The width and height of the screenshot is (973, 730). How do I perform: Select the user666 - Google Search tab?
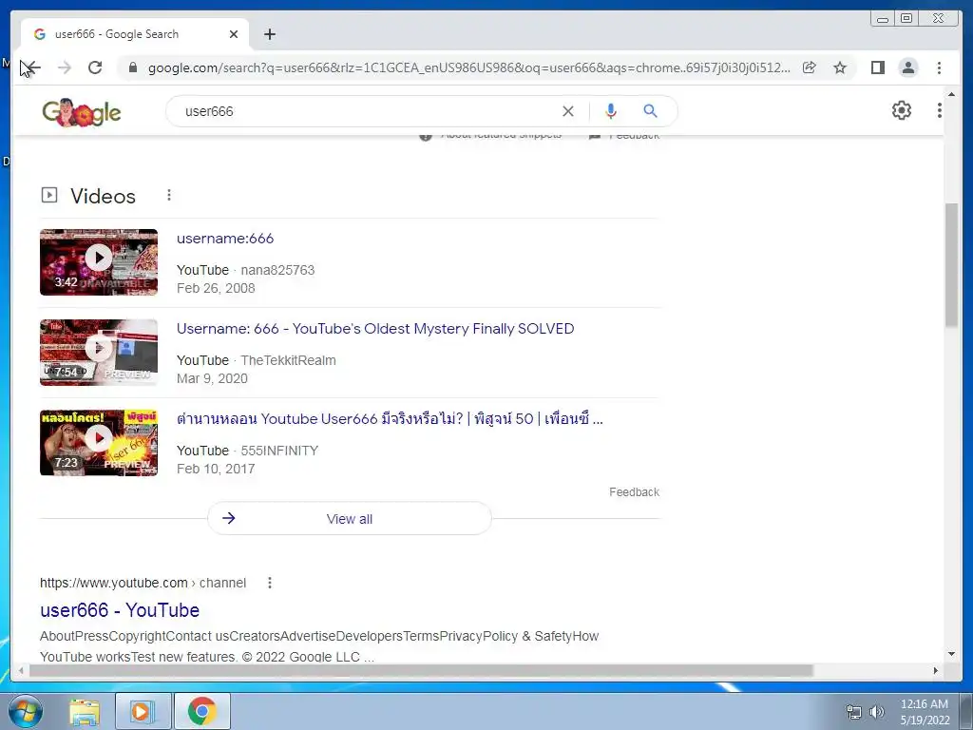135,34
